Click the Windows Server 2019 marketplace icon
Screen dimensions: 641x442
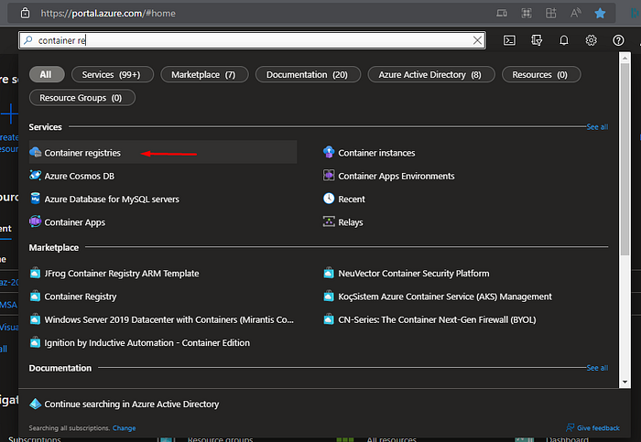tap(35, 319)
